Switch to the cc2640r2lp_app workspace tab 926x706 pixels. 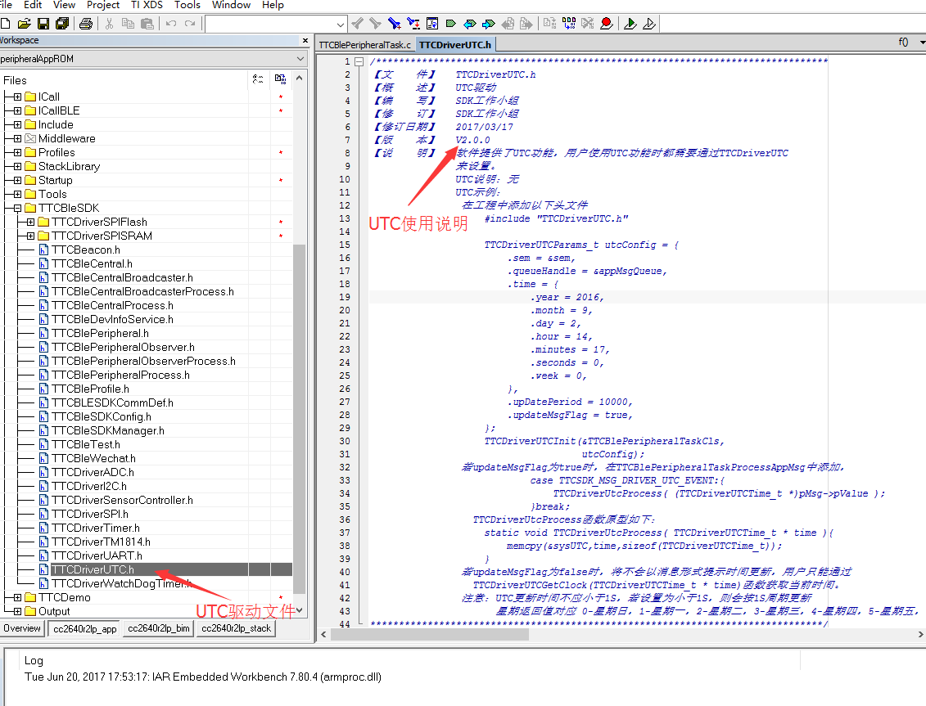tap(85, 628)
